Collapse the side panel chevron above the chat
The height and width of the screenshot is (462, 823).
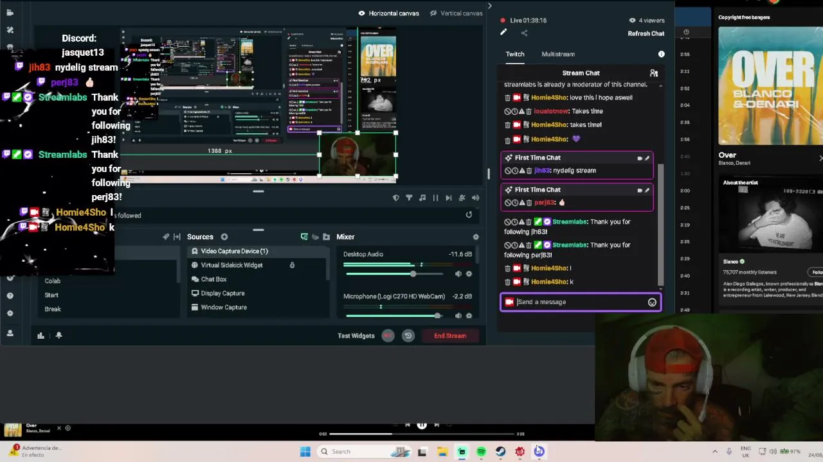click(x=489, y=6)
